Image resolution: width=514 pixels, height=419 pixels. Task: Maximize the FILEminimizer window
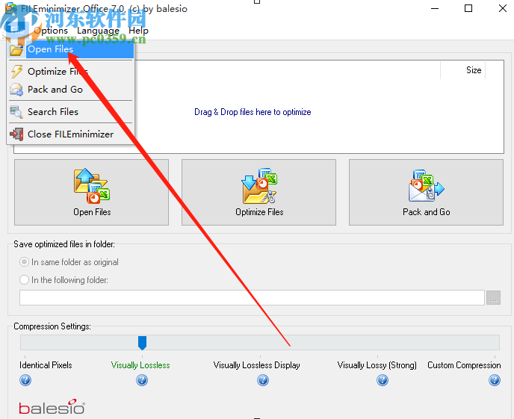(x=468, y=8)
